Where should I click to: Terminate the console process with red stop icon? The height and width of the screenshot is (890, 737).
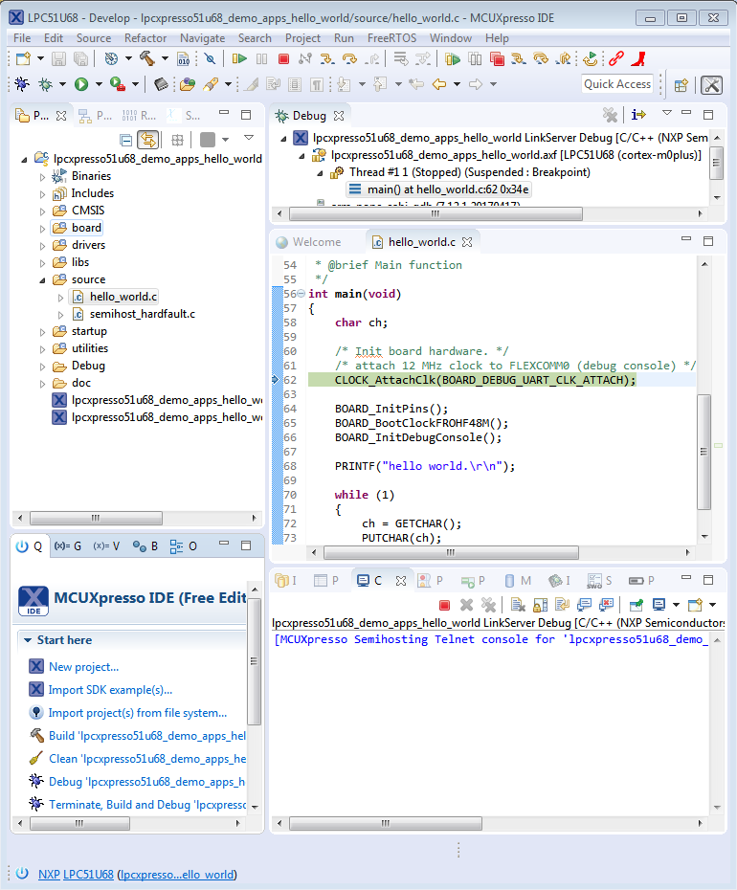click(x=444, y=605)
